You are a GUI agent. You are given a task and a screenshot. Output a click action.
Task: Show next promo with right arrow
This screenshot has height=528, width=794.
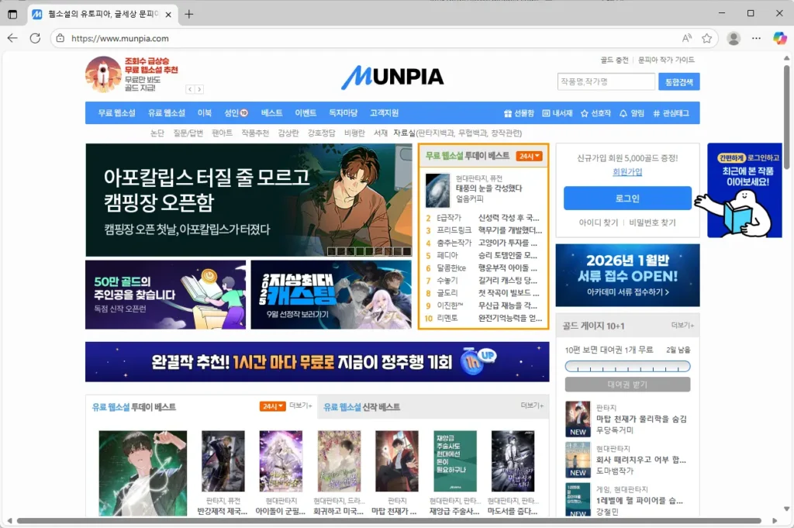tap(199, 89)
